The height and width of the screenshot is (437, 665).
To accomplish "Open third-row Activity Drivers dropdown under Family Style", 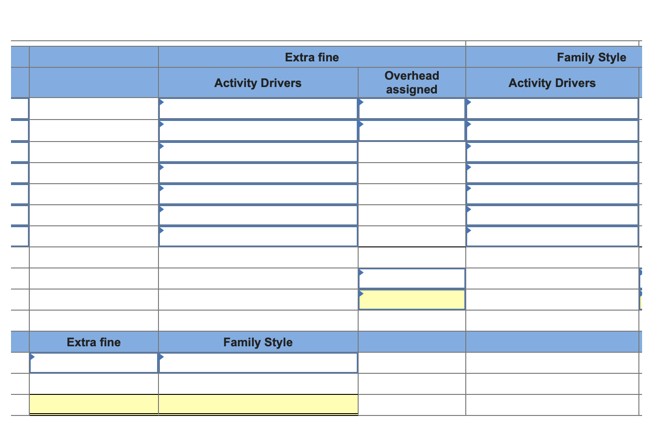I will (552, 152).
